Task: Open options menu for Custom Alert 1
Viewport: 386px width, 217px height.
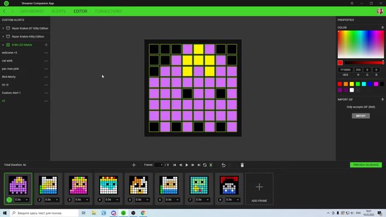Action: (x=46, y=93)
